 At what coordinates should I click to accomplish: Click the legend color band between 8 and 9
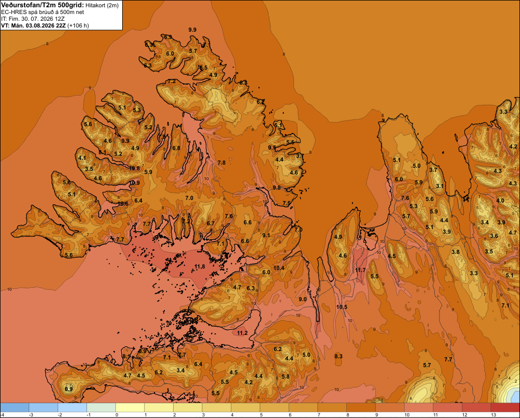[x=361, y=408]
